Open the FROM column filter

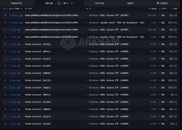click(x=26, y=9)
